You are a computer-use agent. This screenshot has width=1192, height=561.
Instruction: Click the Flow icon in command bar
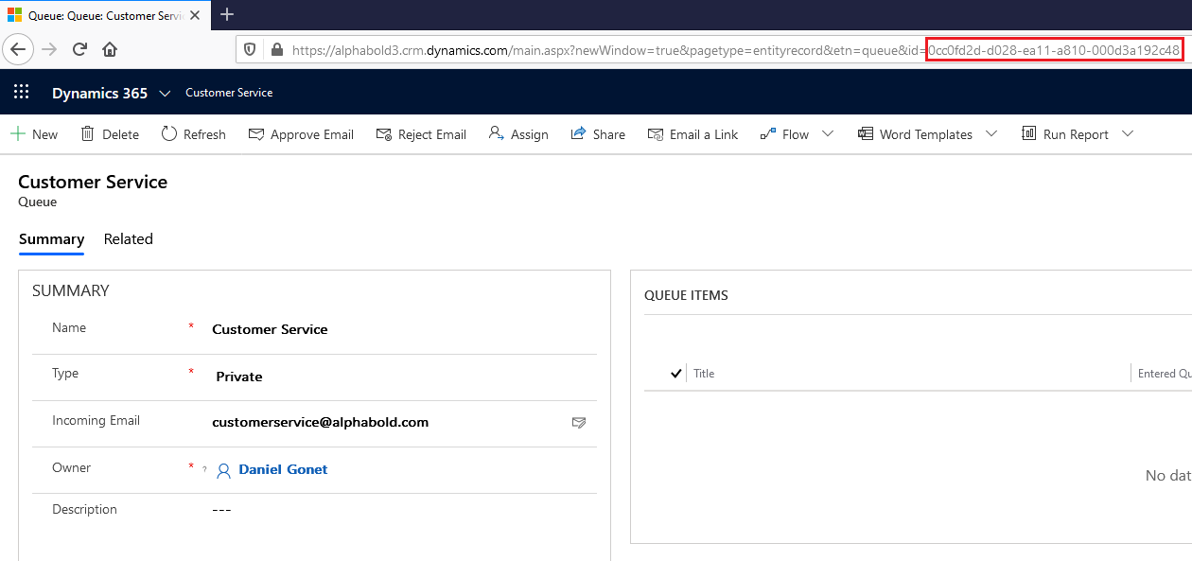[768, 134]
